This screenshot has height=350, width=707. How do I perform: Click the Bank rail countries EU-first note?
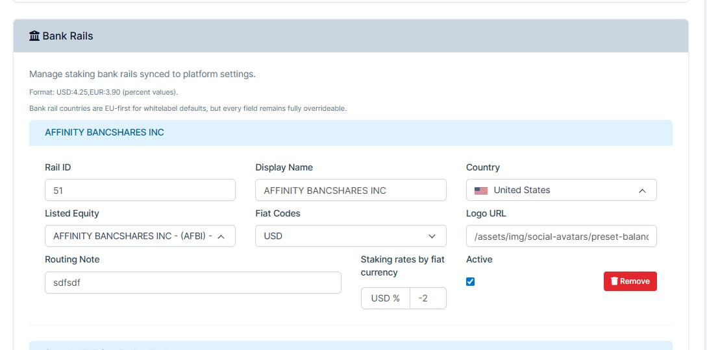[188, 108]
